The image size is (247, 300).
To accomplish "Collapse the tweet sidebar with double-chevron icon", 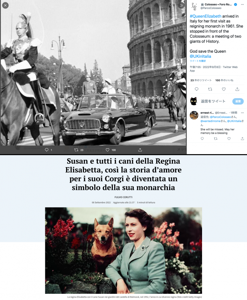I will tap(181, 6).
